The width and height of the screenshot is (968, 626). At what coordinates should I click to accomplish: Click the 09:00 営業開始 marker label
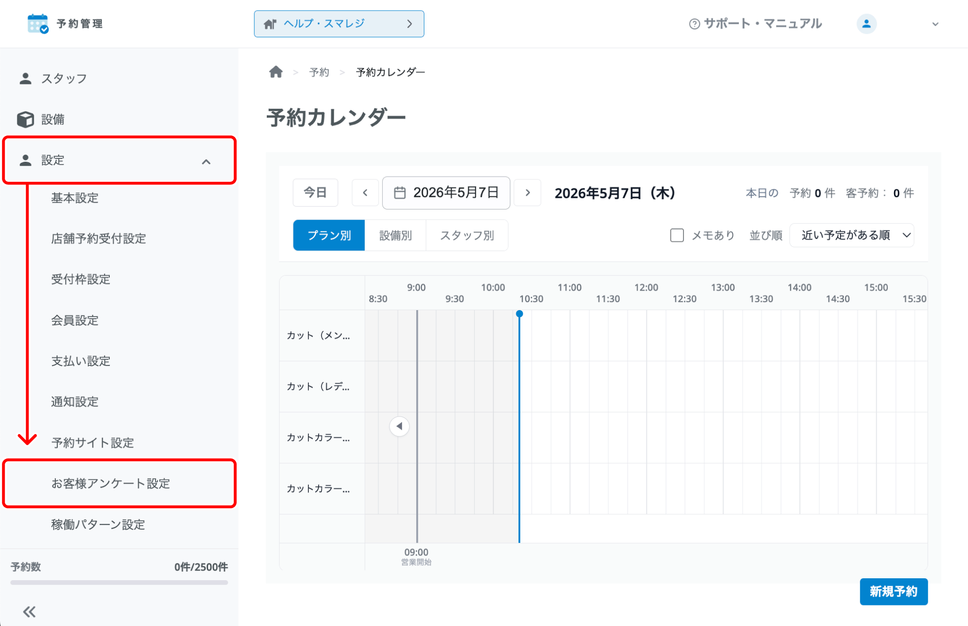[x=416, y=556]
